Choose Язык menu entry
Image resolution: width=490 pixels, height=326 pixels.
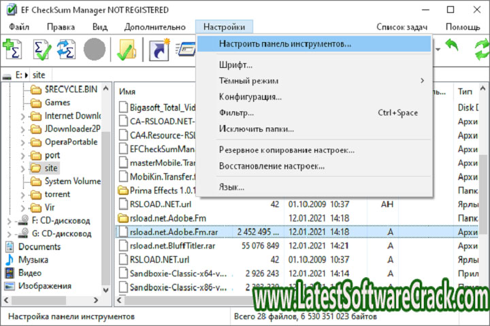[314, 187]
